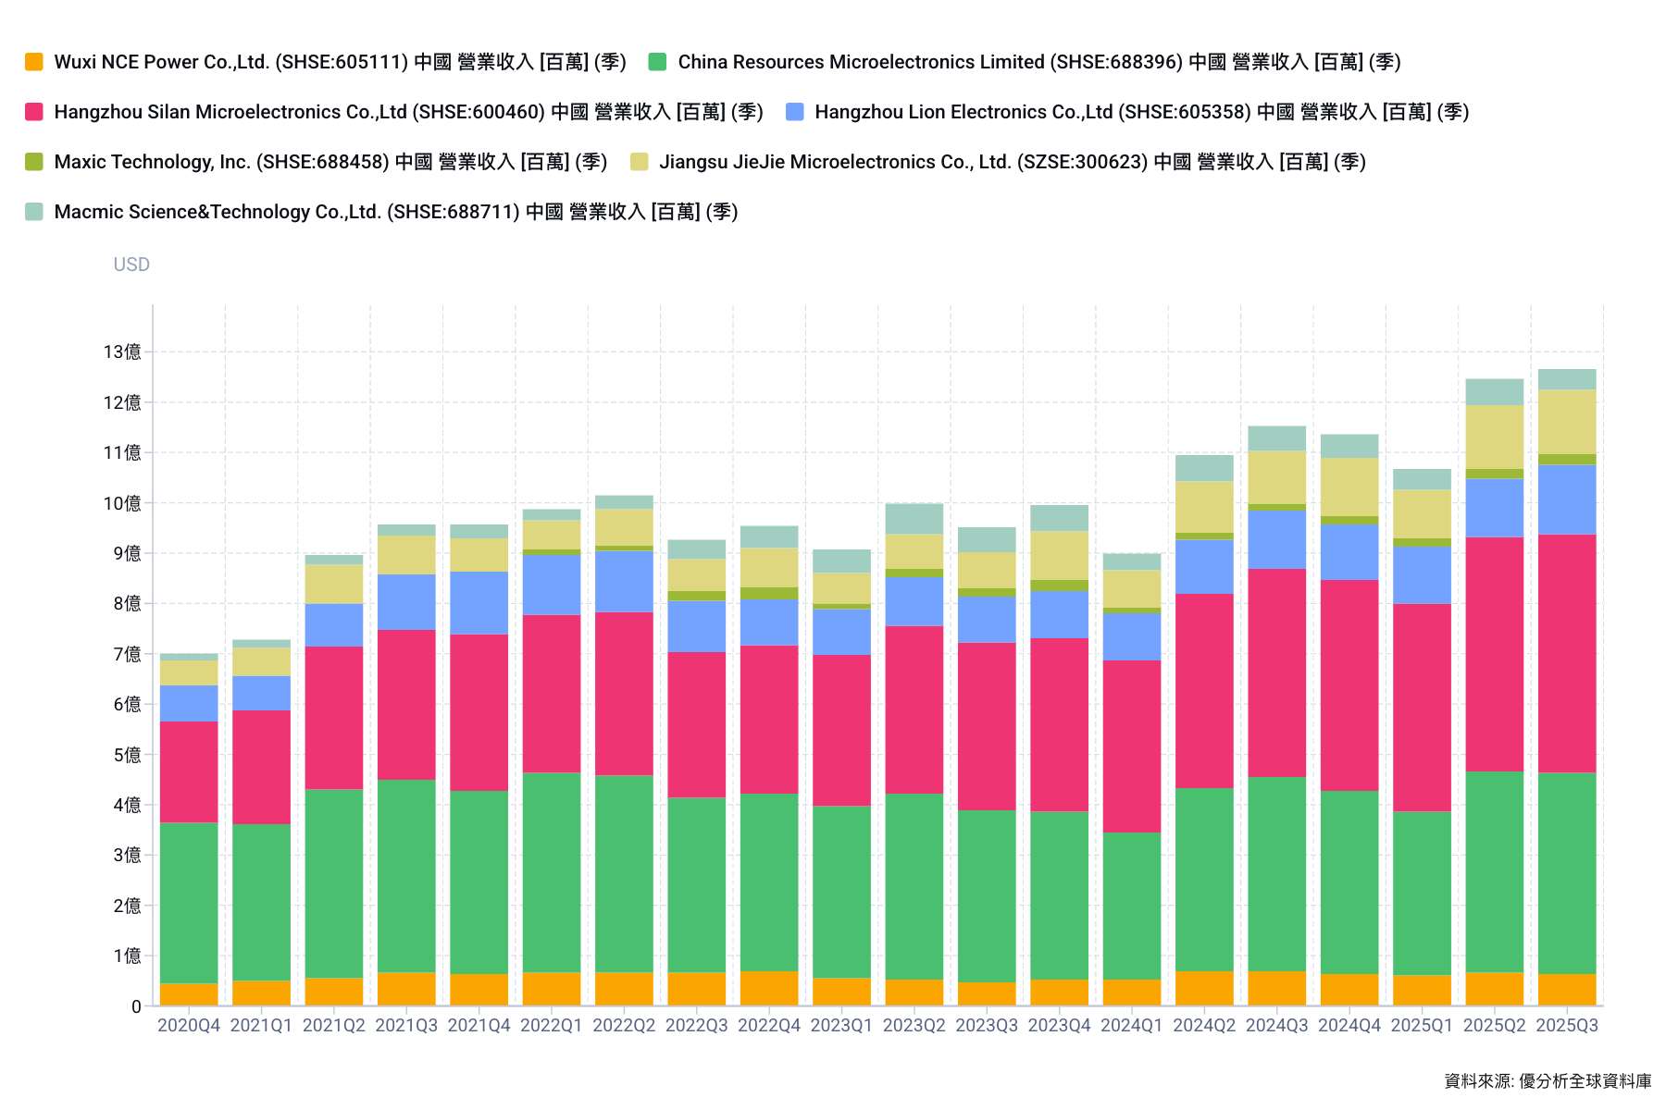The image size is (1666, 1110).
Task: Click the olive Maxic Technology legend swatch
Action: click(x=34, y=162)
